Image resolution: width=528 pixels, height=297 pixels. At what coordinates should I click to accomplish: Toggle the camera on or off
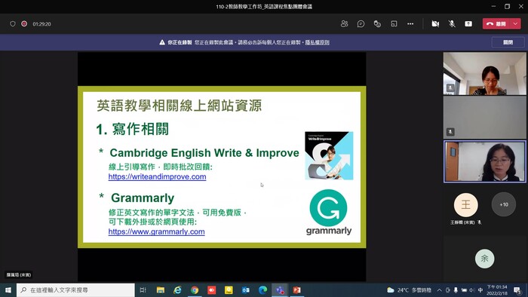[x=435, y=24]
